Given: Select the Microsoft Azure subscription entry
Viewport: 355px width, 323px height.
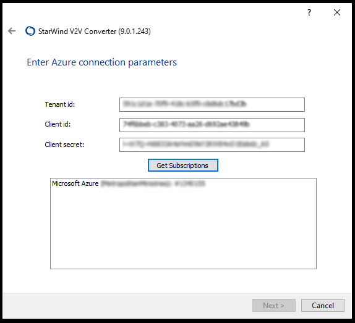Looking at the screenshot, I should (129, 183).
